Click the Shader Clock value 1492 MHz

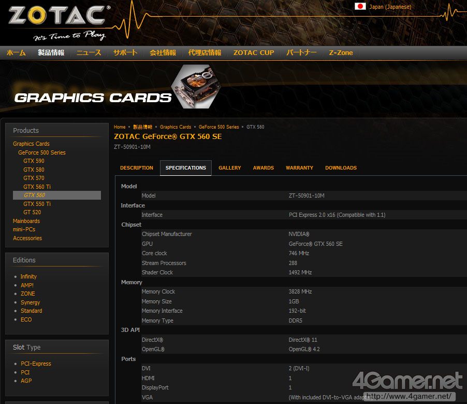tap(300, 272)
